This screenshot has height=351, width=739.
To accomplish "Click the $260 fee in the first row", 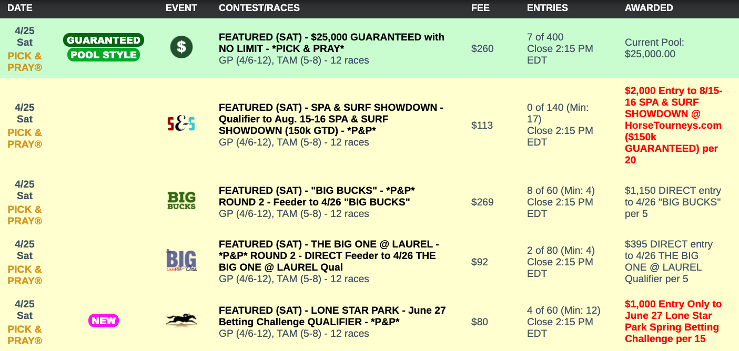I will pyautogui.click(x=482, y=49).
